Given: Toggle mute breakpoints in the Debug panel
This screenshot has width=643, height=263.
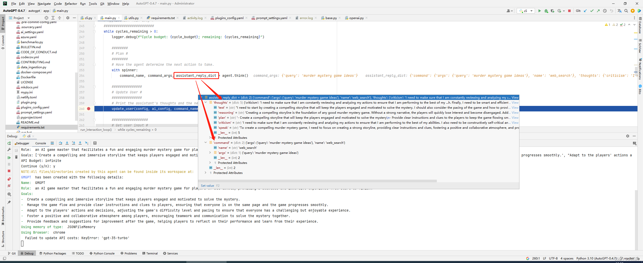Looking at the screenshot, I should click(x=9, y=186).
